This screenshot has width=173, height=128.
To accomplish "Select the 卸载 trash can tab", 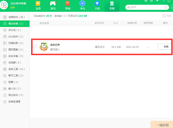I will 112,6.
